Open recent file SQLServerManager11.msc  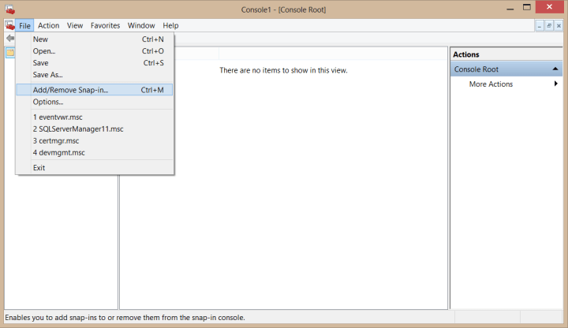(77, 129)
